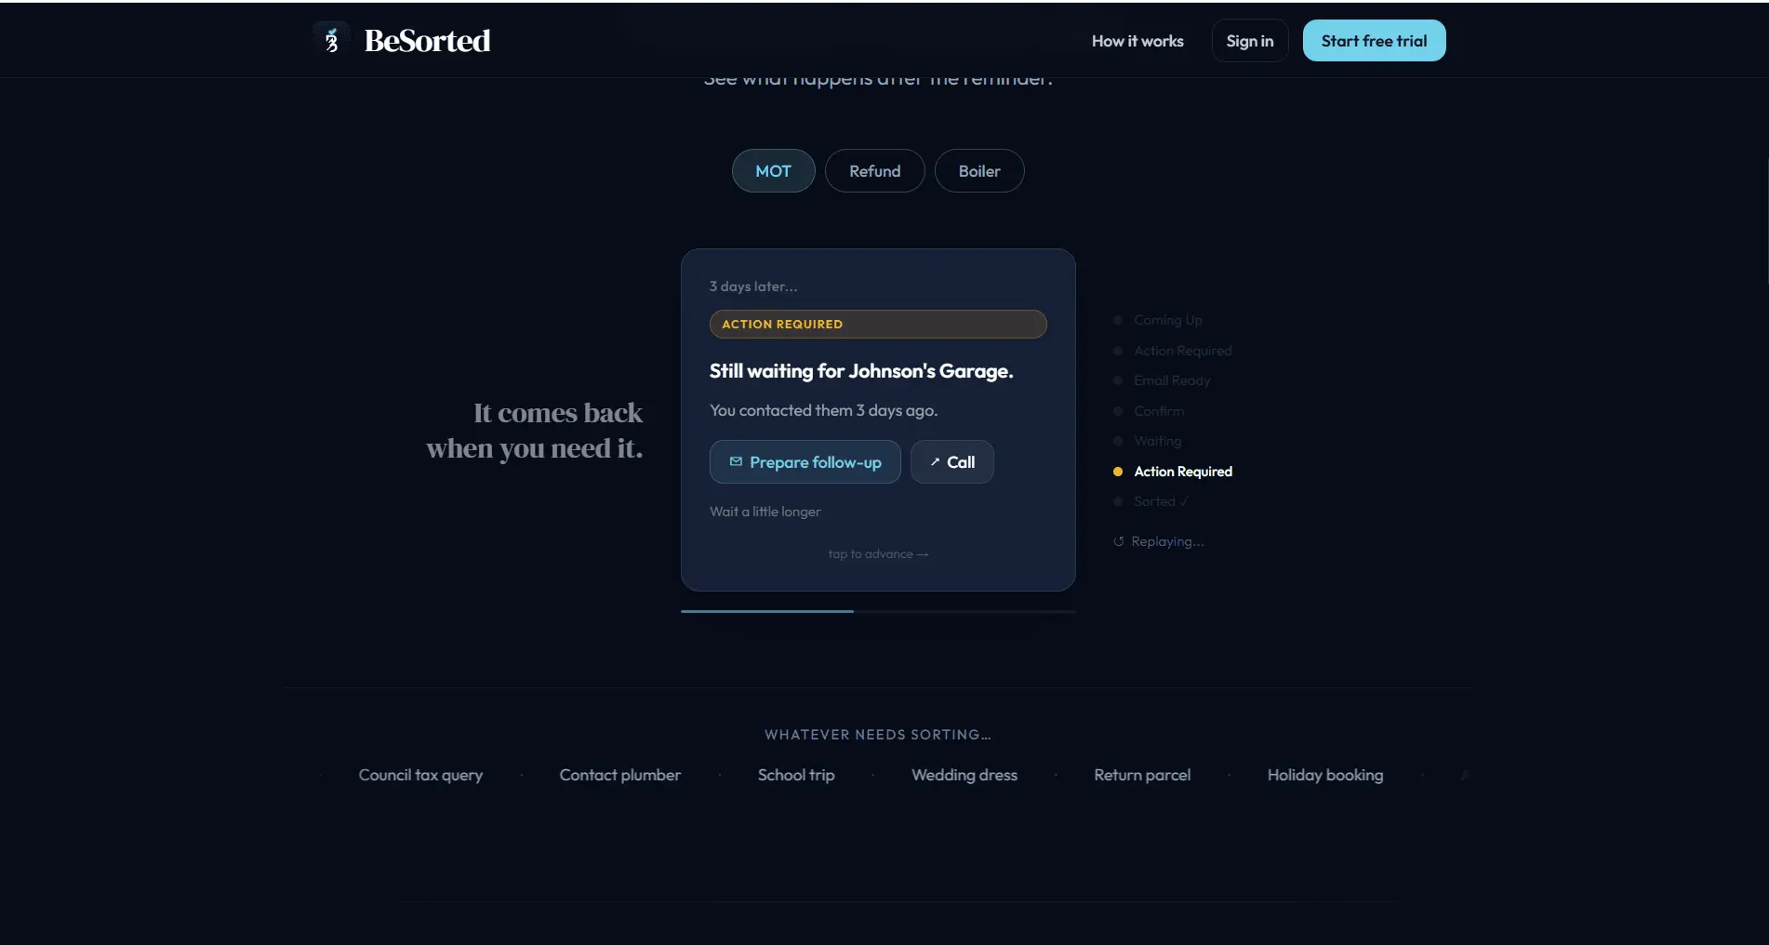Click 'Holiday booking' text
The image size is (1769, 945).
coord(1324,775)
